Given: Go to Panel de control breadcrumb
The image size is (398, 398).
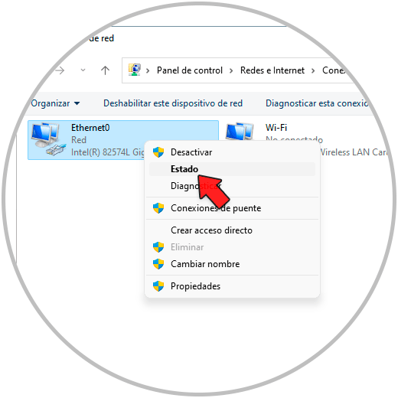Looking at the screenshot, I should (x=190, y=70).
